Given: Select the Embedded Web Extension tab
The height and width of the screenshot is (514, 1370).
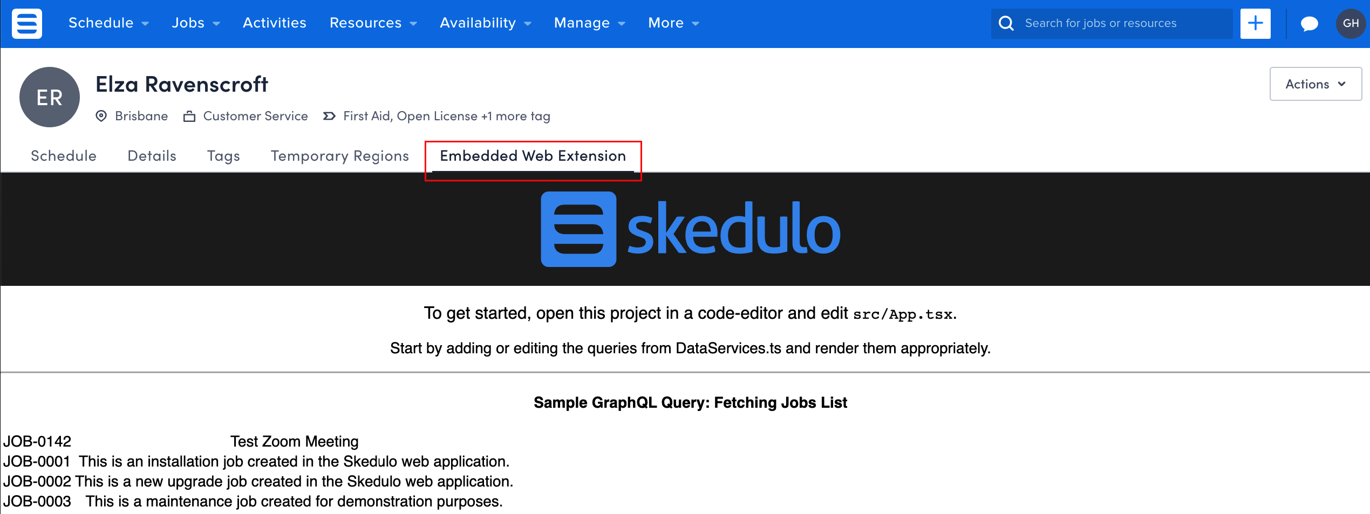Looking at the screenshot, I should pos(532,156).
